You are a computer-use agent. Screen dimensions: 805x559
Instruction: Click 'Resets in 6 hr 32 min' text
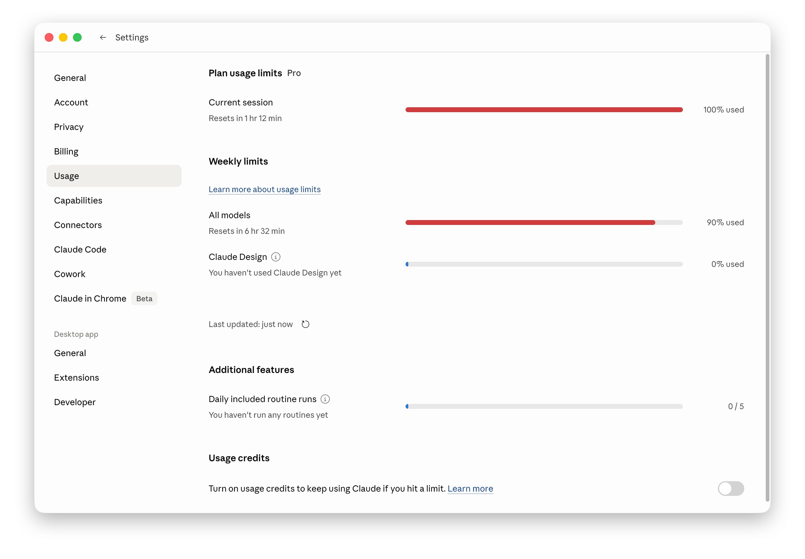click(246, 231)
